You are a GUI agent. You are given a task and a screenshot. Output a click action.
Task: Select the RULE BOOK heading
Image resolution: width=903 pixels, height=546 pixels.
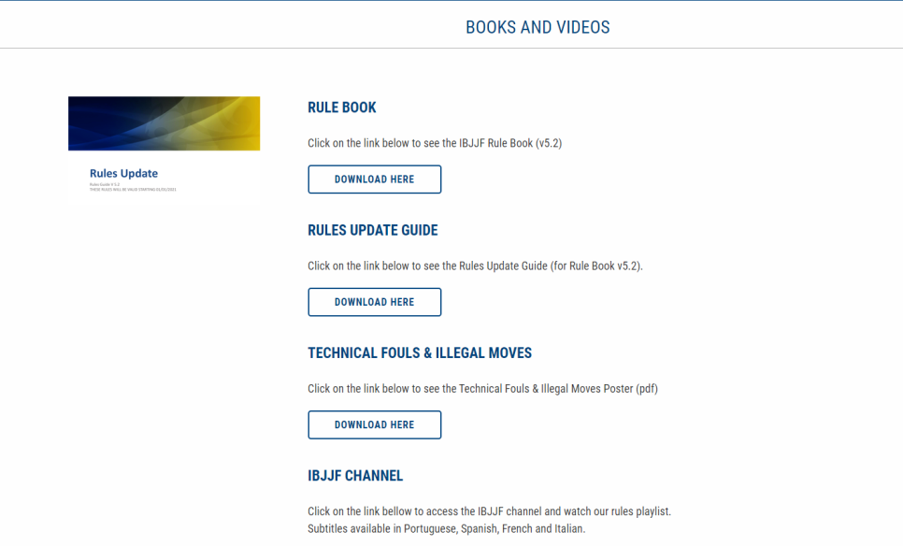click(x=341, y=108)
